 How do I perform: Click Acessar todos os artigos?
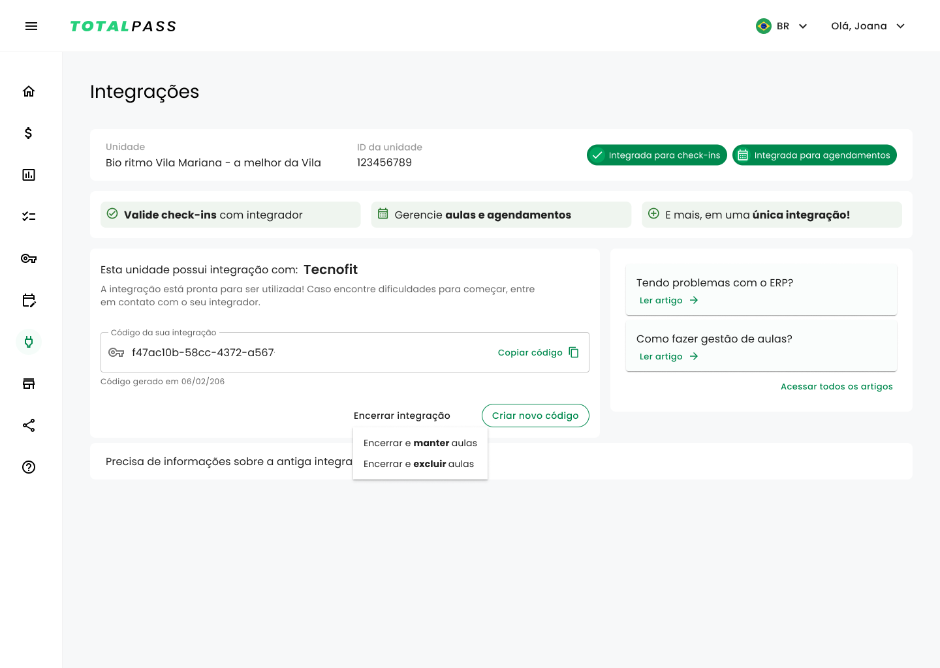837,386
